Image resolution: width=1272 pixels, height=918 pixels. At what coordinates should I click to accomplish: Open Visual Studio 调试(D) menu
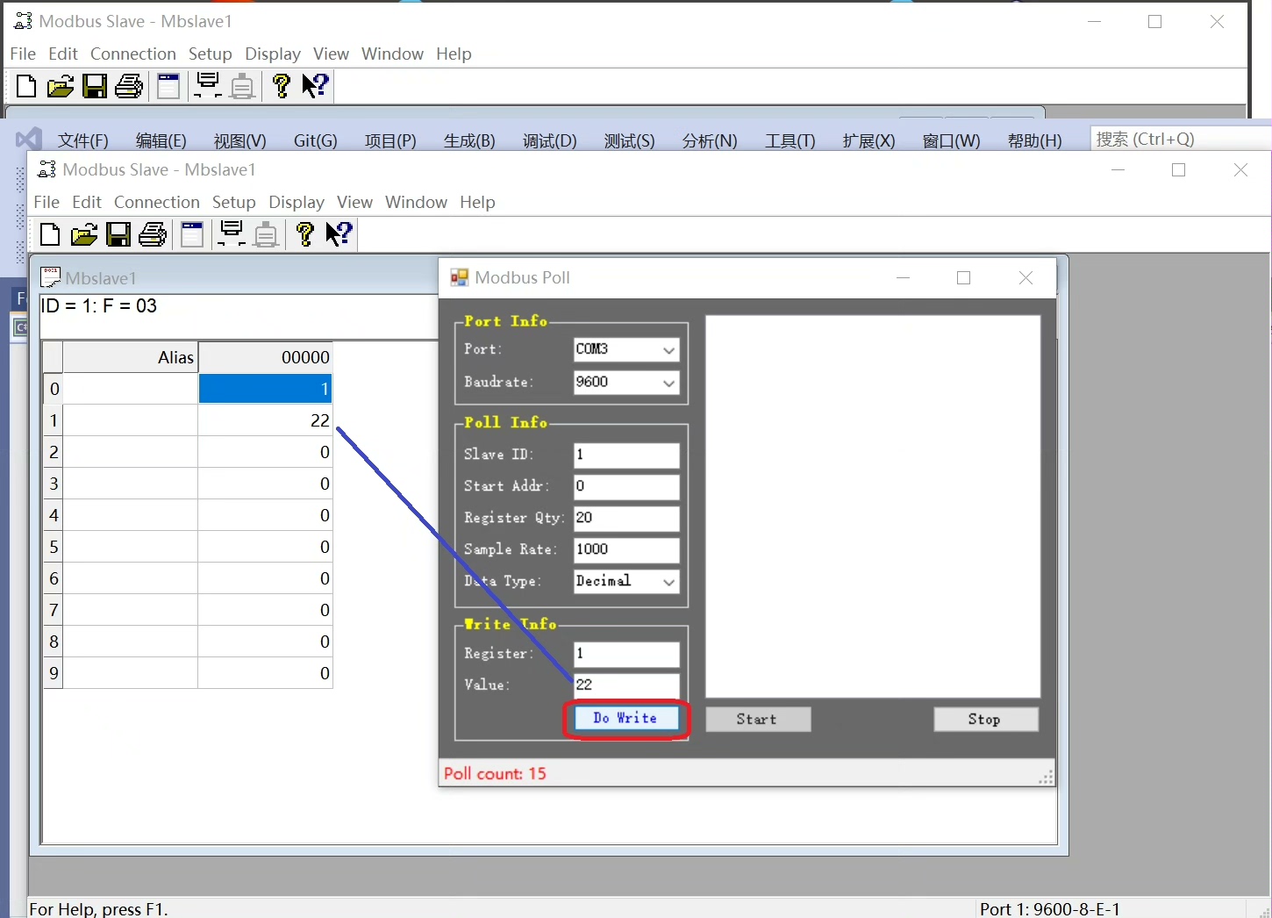pos(550,140)
